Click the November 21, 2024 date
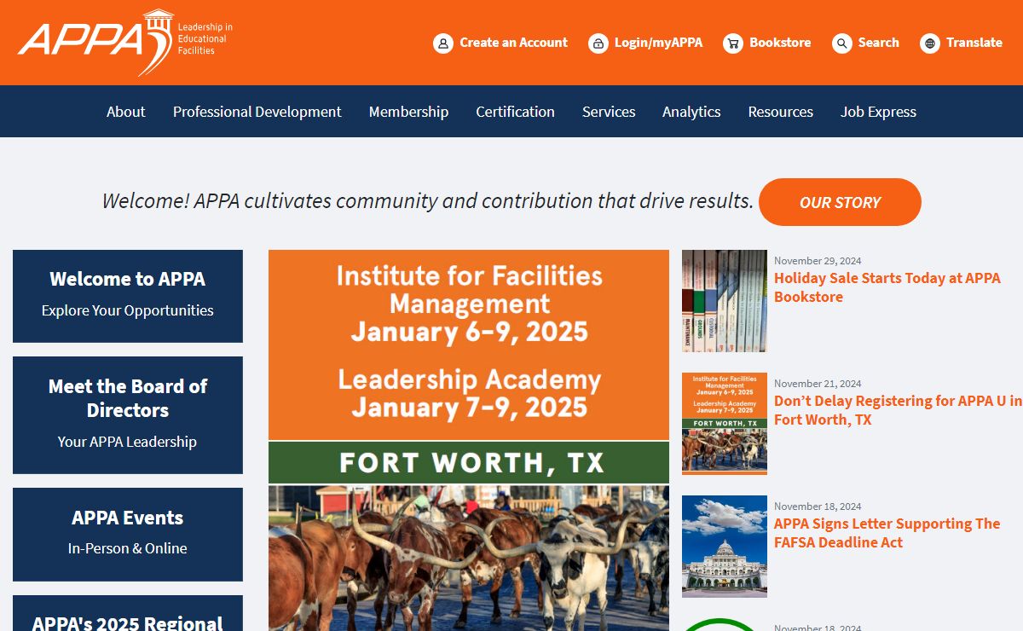The width and height of the screenshot is (1023, 631). 818,384
